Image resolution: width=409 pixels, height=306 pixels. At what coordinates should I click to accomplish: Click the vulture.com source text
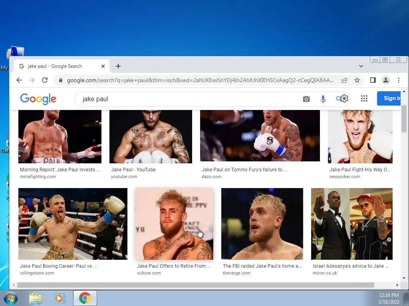(149, 273)
